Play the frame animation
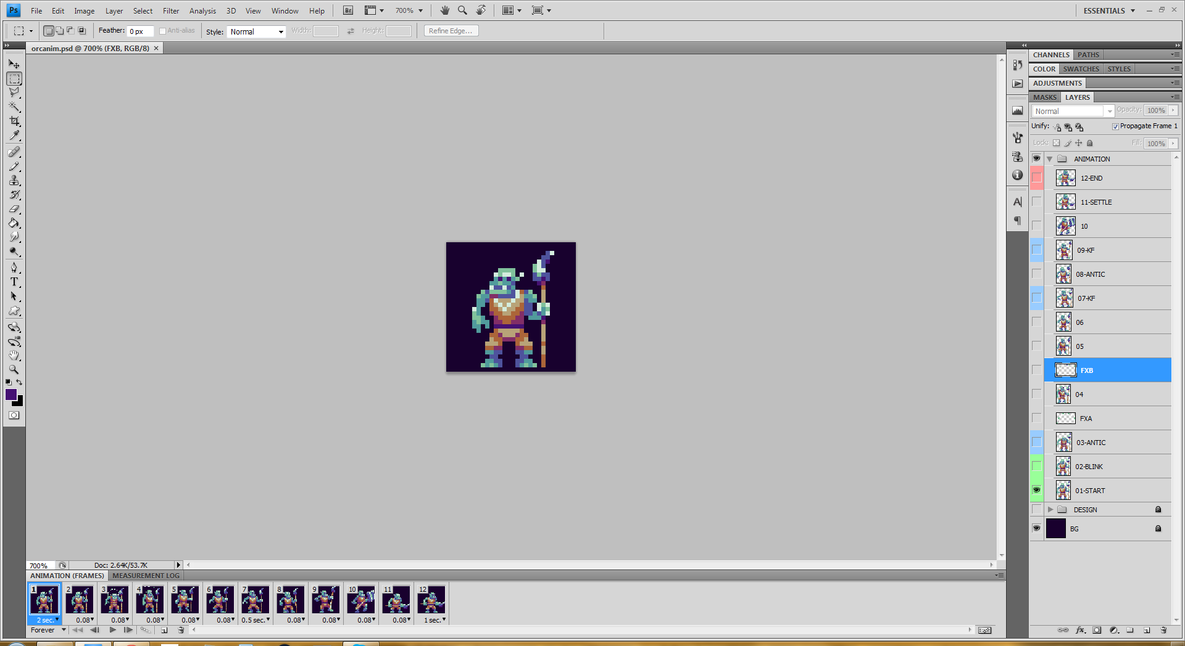The image size is (1185, 646). pos(112,630)
